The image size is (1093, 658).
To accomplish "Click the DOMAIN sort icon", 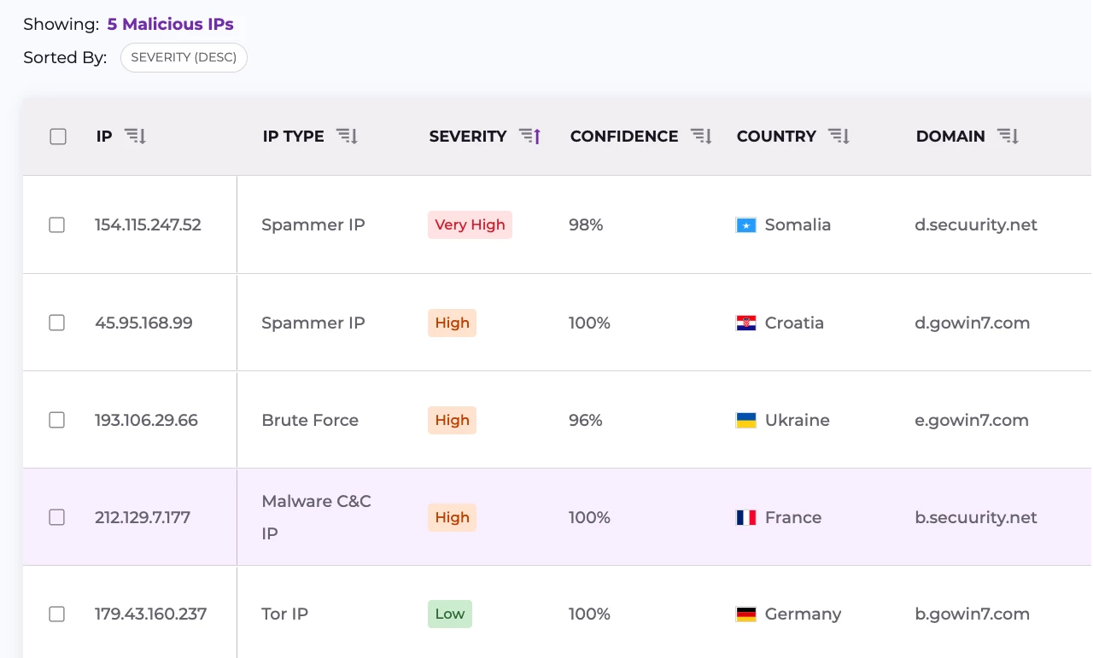I will coord(1008,137).
